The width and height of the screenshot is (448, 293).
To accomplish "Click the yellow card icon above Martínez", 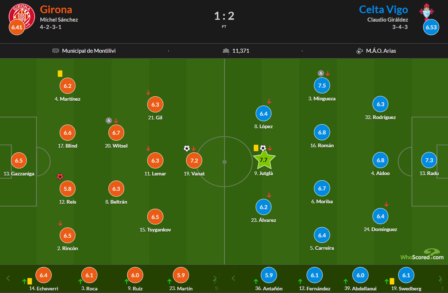I will pyautogui.click(x=60, y=74).
